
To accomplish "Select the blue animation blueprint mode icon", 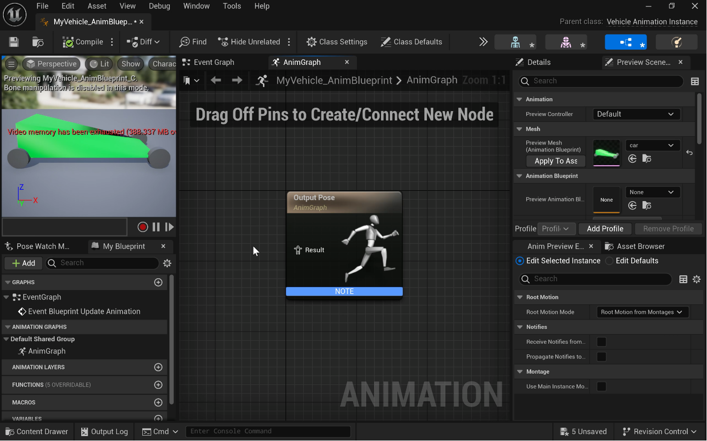I will [626, 42].
